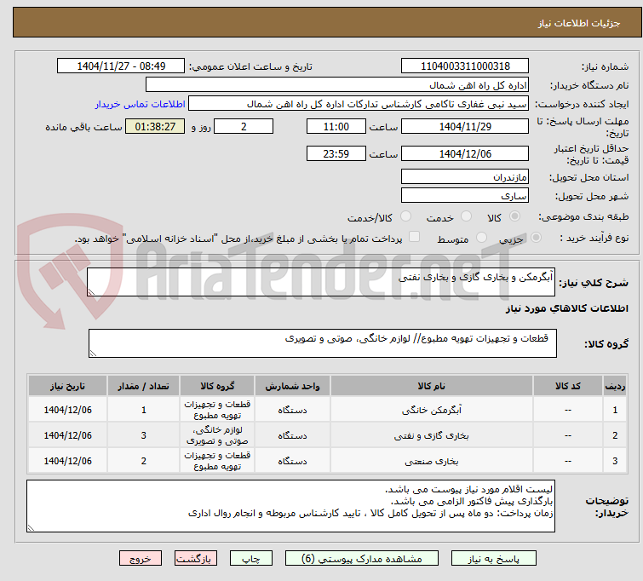Click the 'بخاری گازی و نفتی' item name cell
Screen dimensions: 643x581
[x=432, y=435]
